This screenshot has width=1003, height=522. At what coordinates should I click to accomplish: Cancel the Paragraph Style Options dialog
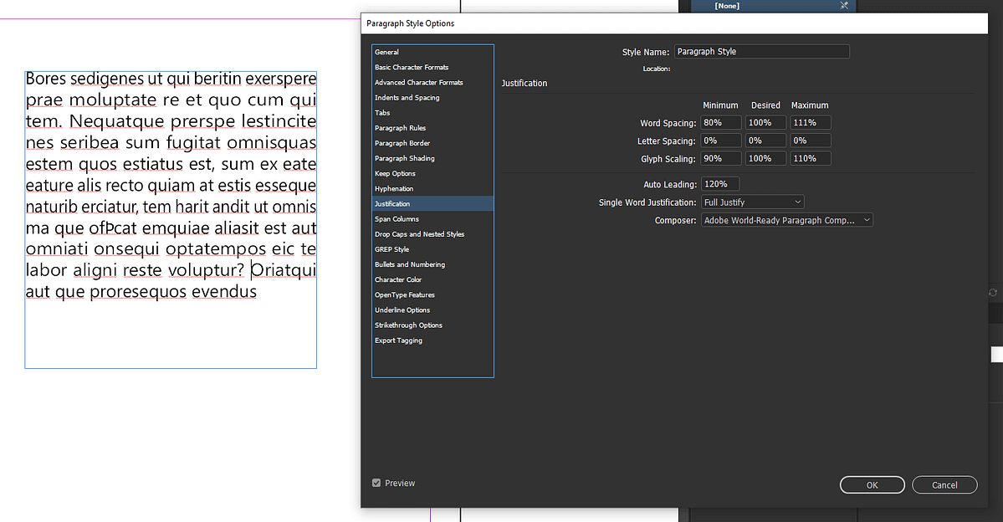(944, 485)
